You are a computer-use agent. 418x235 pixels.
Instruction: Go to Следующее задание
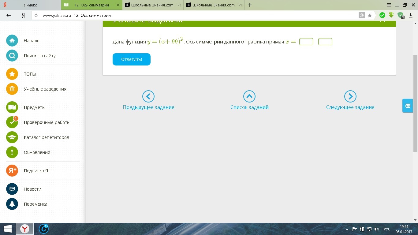350,100
